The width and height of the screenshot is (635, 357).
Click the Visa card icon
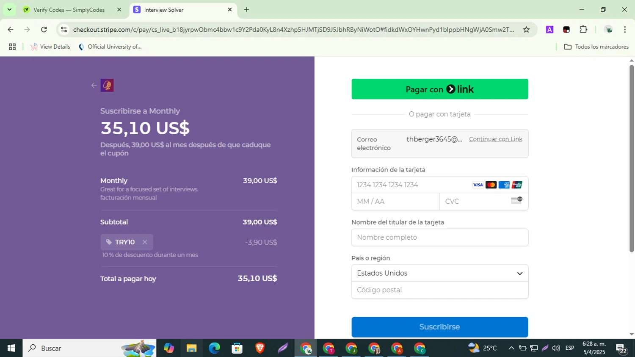478,185
